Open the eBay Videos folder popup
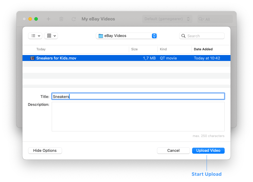 [126, 36]
